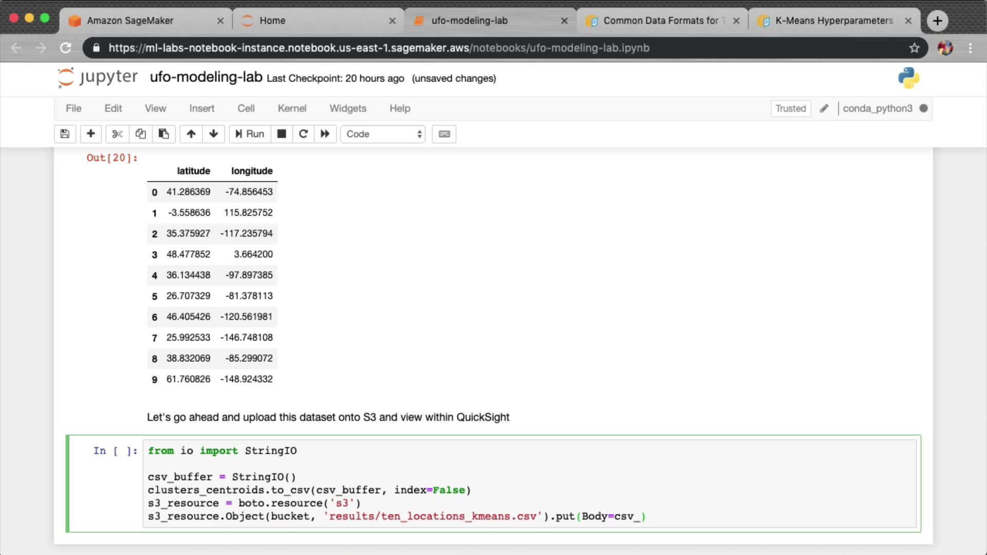Screen dimensions: 987x555
Task: Open the Cell menu
Action: [246, 108]
